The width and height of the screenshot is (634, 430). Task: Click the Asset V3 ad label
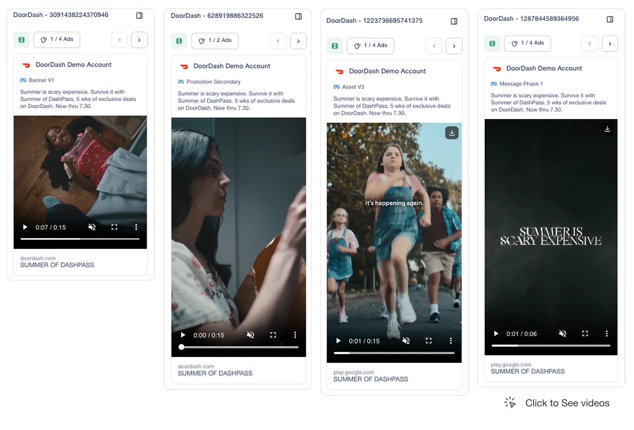coord(353,87)
